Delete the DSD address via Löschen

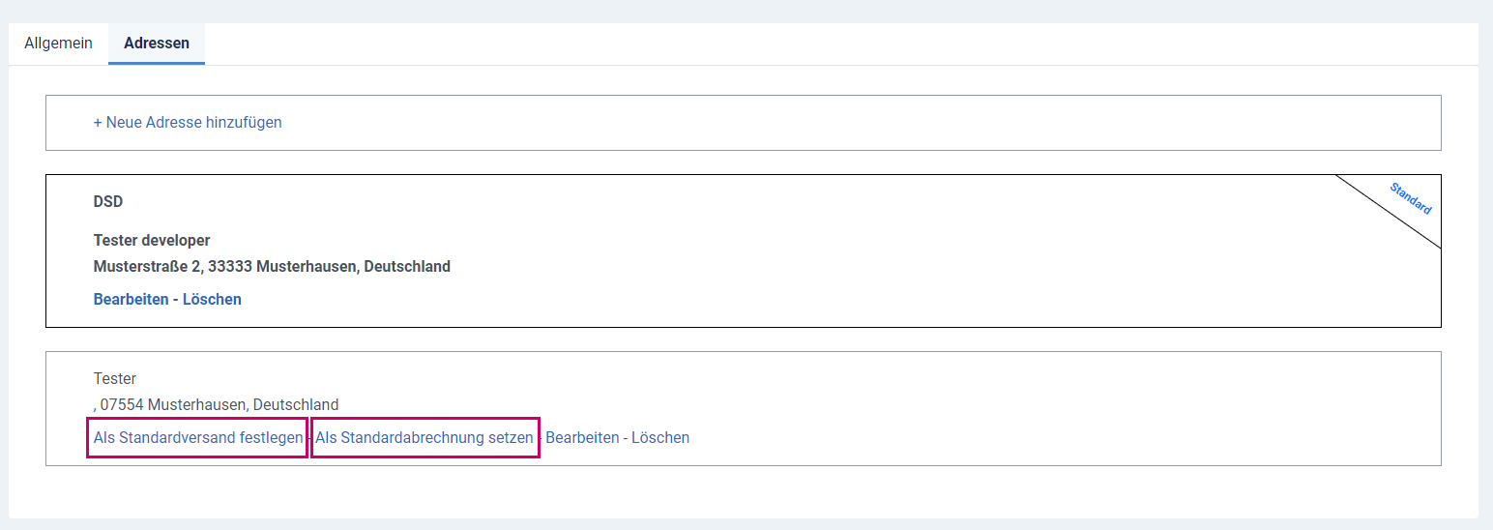pos(212,299)
